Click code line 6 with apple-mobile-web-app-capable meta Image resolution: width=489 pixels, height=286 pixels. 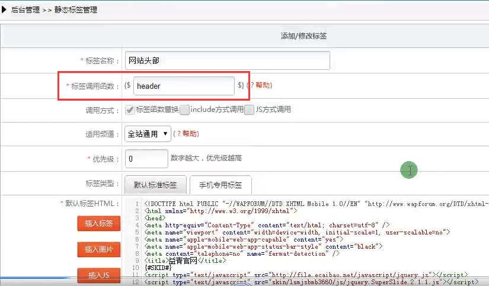click(244, 239)
